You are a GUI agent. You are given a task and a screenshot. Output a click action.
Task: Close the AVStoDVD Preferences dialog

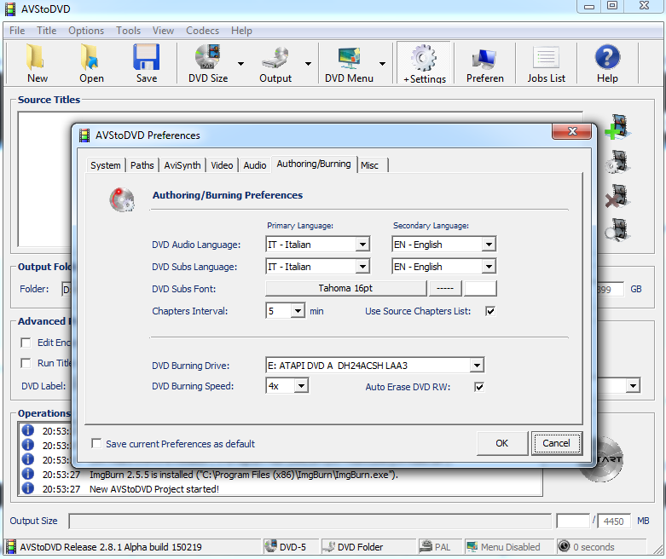571,131
